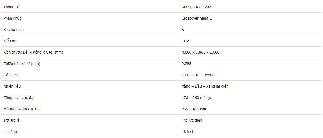Select 'Crossover hạng C' value cell
The height and width of the screenshot is (138, 323).
[197, 18]
